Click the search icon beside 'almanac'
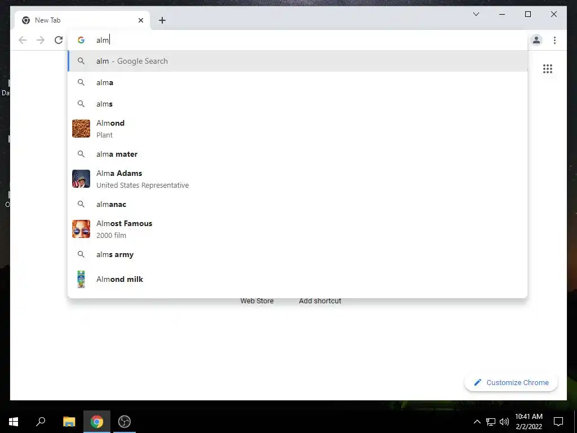Screen dimensions: 577x433 (81, 204)
